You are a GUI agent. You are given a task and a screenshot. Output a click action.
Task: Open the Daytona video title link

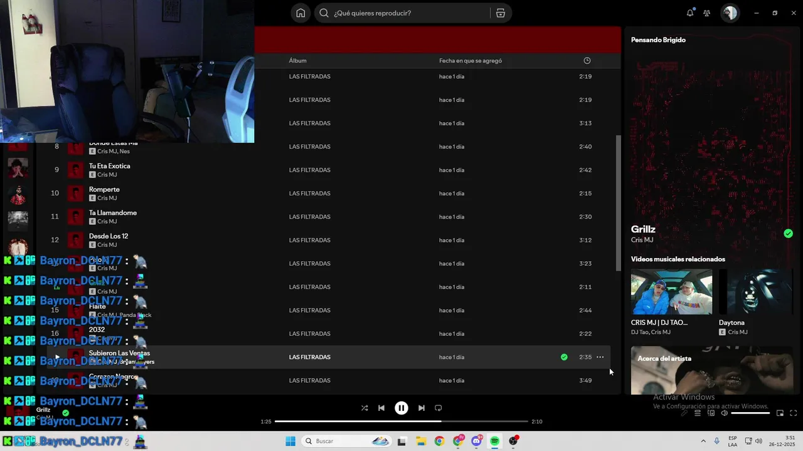(731, 323)
